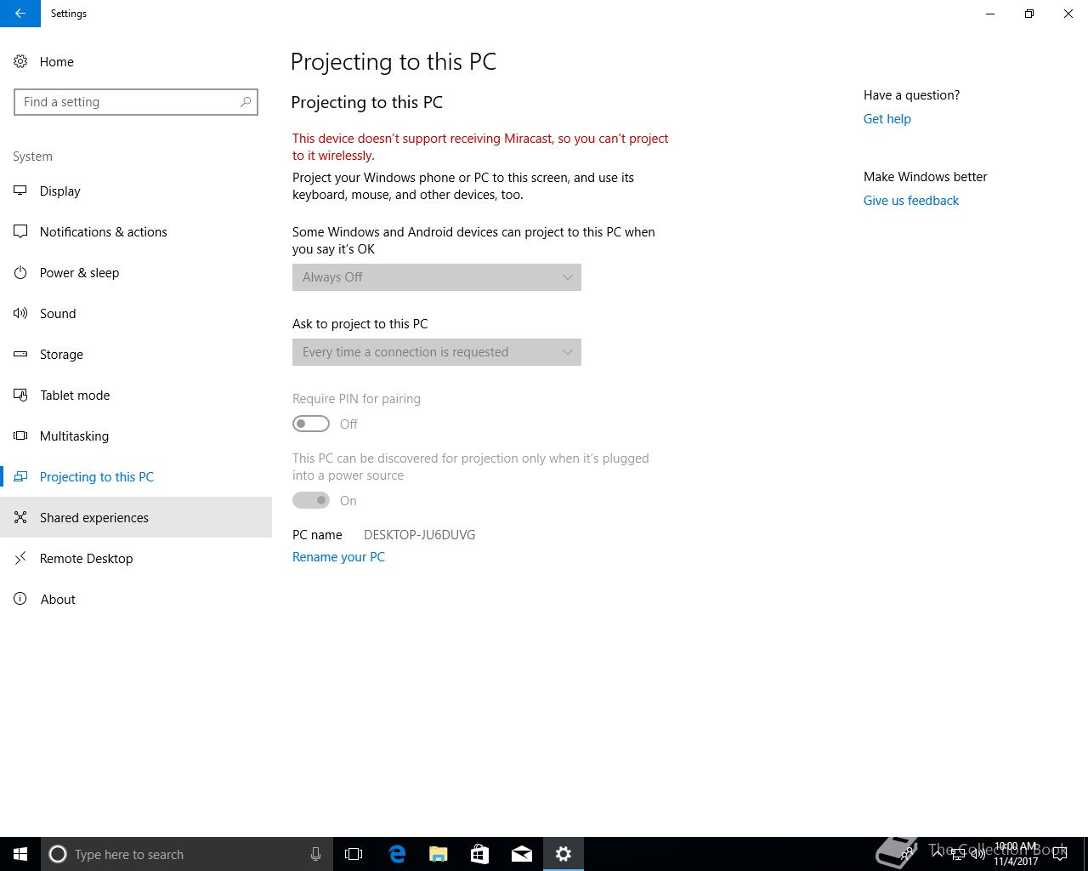Click the Rename your PC link
This screenshot has width=1088, height=871.
[x=338, y=557]
